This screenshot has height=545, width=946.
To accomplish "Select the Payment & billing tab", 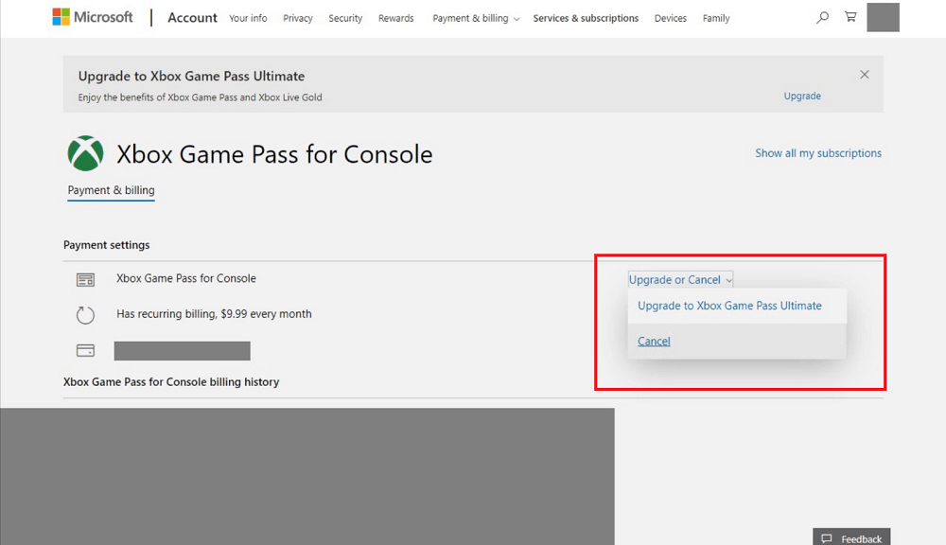I will pos(111,190).
